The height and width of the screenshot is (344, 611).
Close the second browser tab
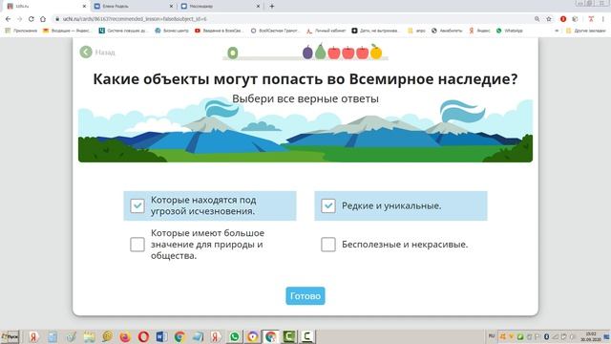click(x=171, y=7)
